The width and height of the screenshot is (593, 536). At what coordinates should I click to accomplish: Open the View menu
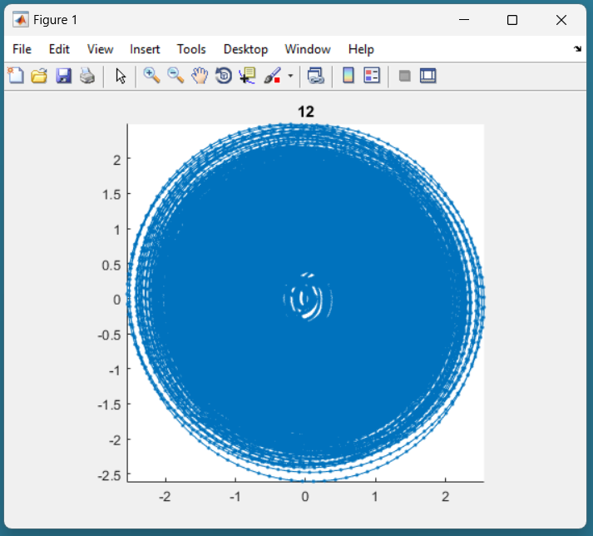pos(101,49)
